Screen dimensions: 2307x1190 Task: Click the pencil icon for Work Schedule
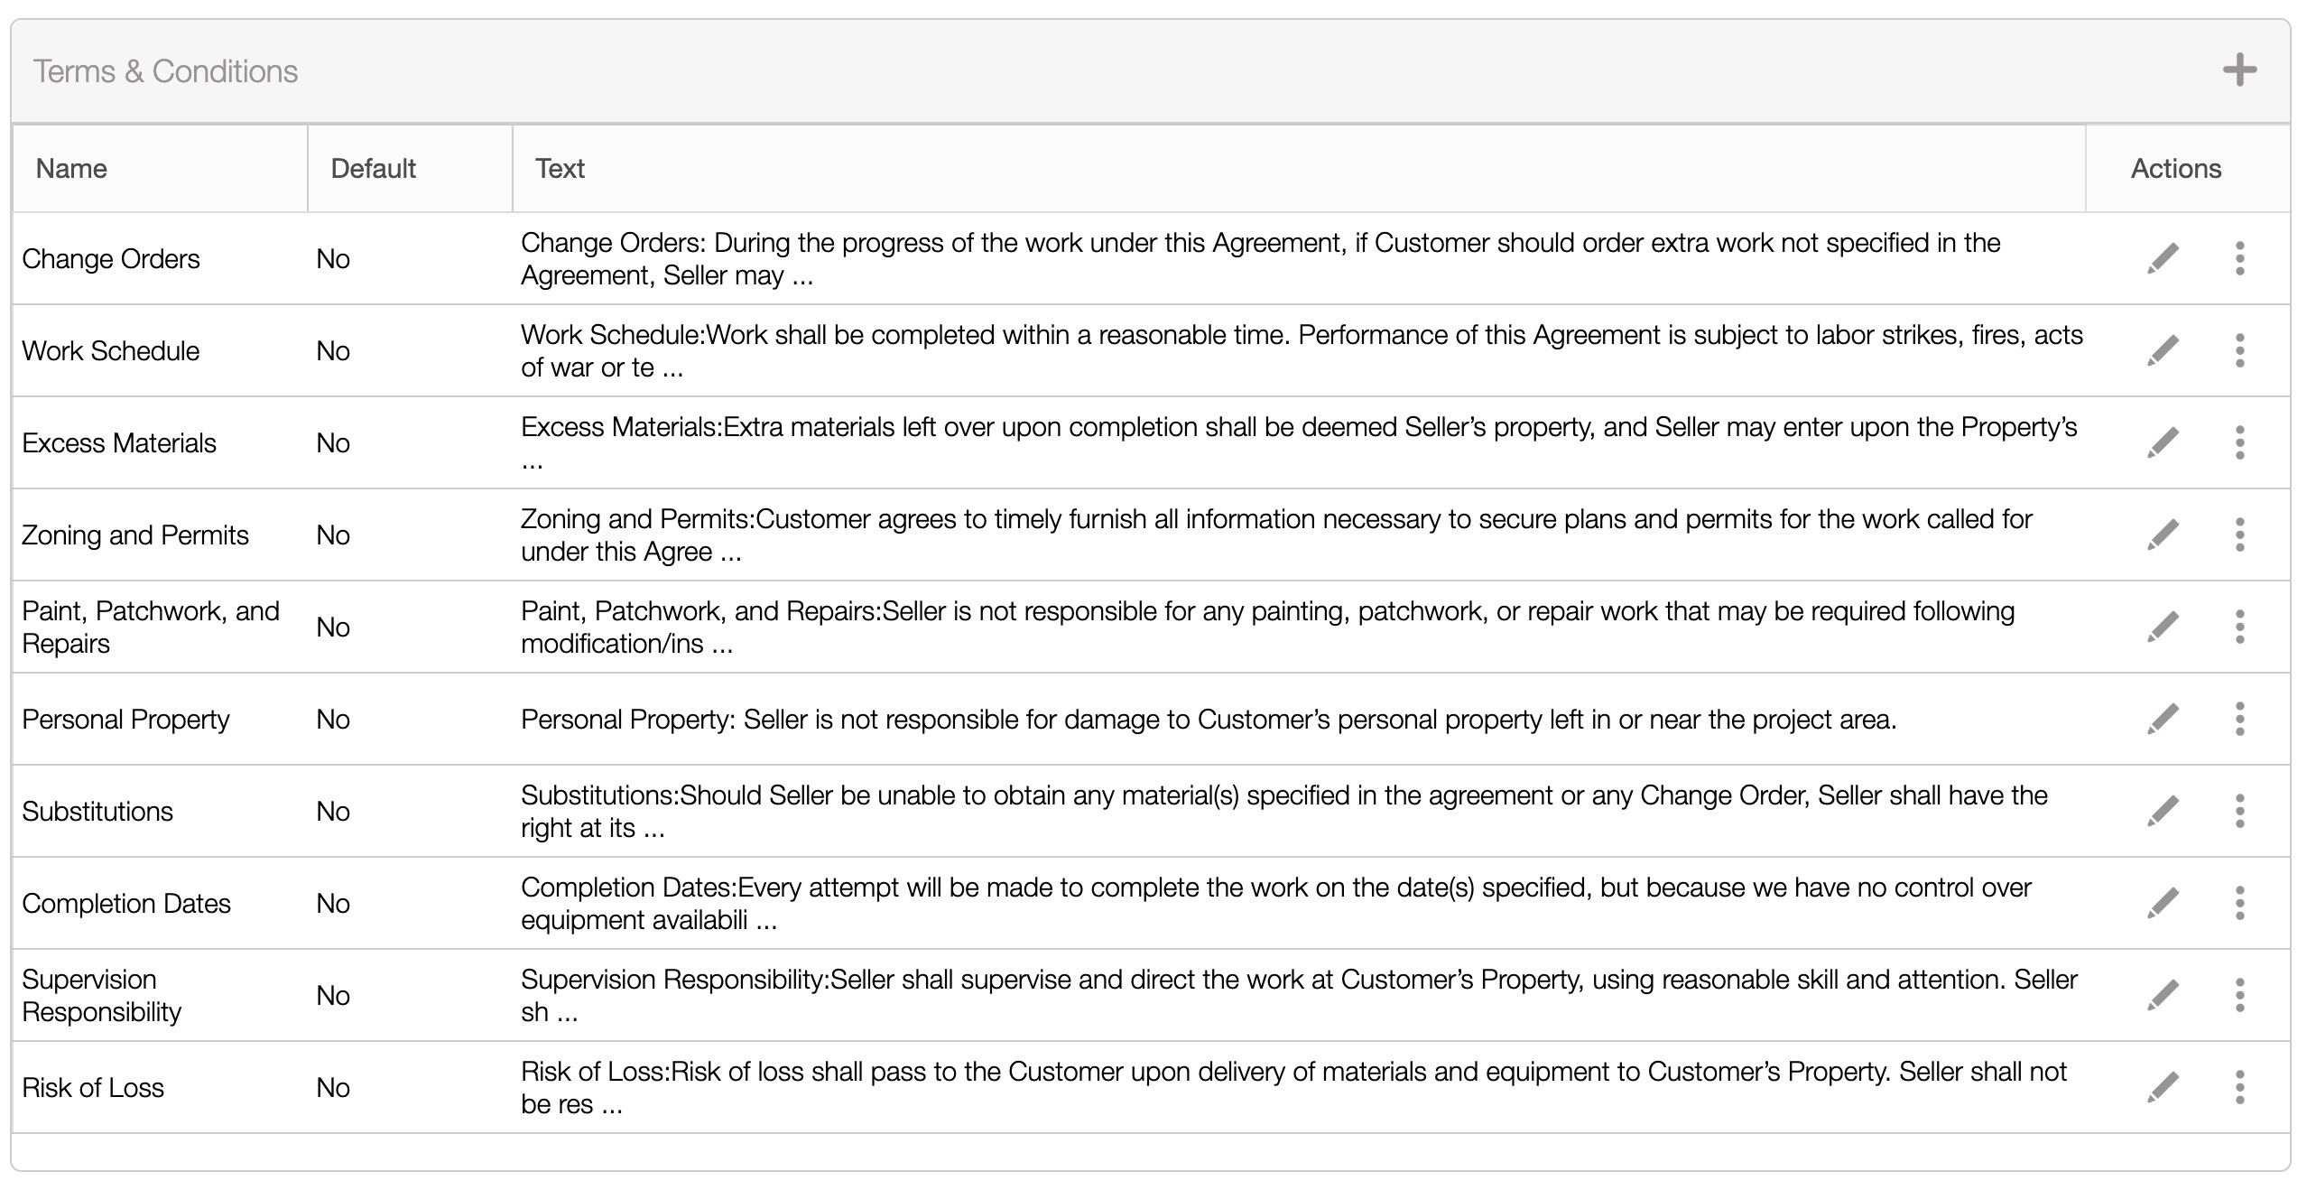[x=2163, y=351]
